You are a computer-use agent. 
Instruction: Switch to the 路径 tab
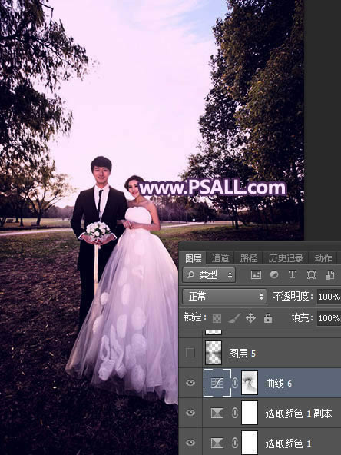click(249, 258)
